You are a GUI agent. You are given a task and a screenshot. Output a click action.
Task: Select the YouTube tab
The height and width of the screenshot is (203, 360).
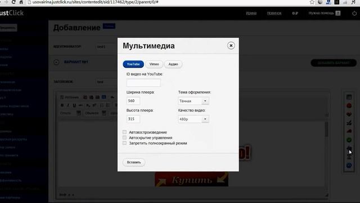tap(133, 64)
